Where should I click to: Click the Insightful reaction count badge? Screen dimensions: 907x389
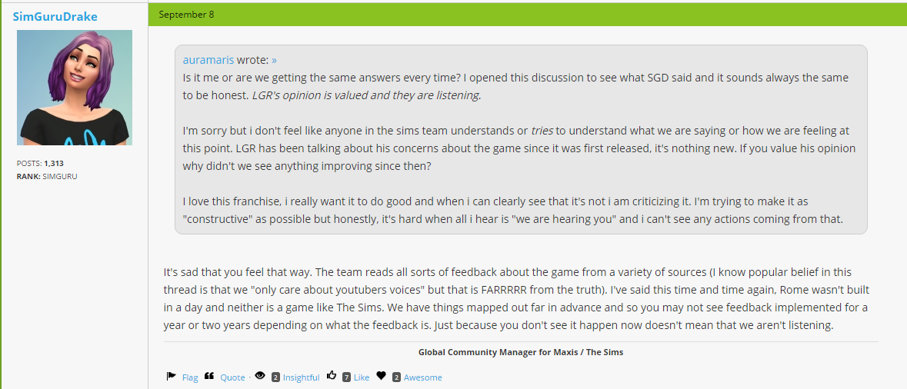point(275,377)
